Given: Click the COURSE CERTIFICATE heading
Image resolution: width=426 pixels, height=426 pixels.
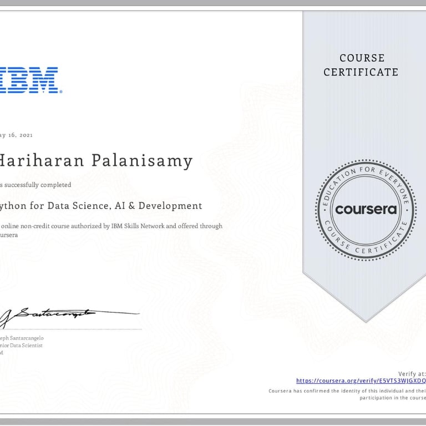Looking at the screenshot, I should (361, 65).
